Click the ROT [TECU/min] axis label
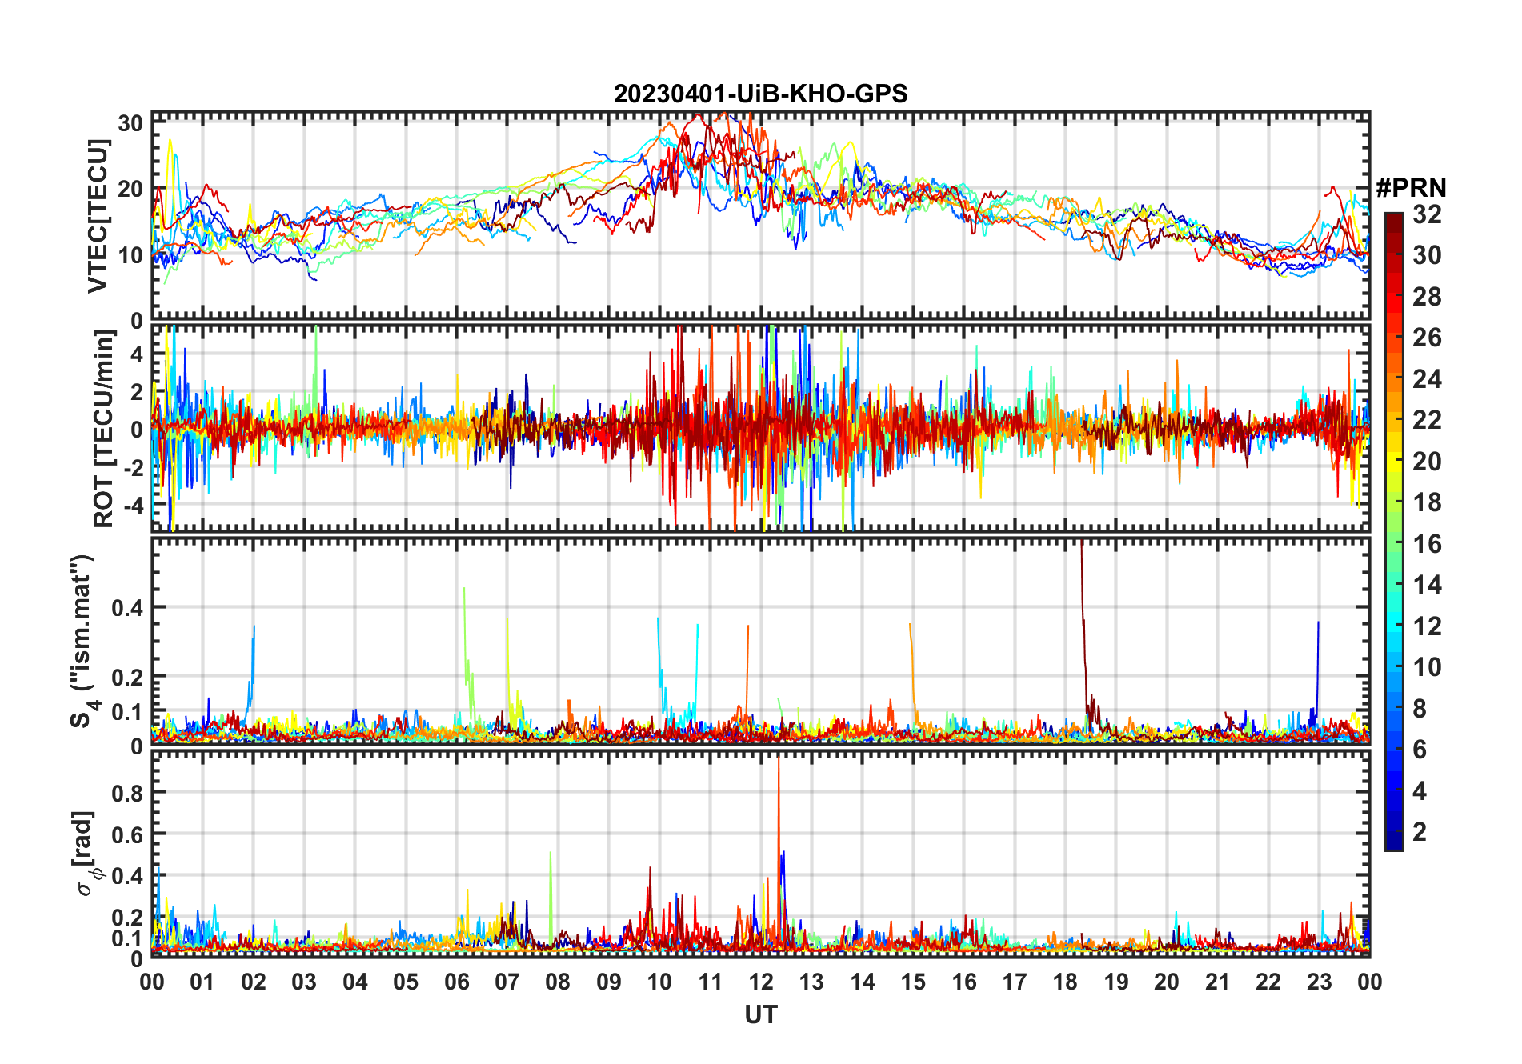Image resolution: width=1522 pixels, height=1064 pixels. tap(105, 428)
